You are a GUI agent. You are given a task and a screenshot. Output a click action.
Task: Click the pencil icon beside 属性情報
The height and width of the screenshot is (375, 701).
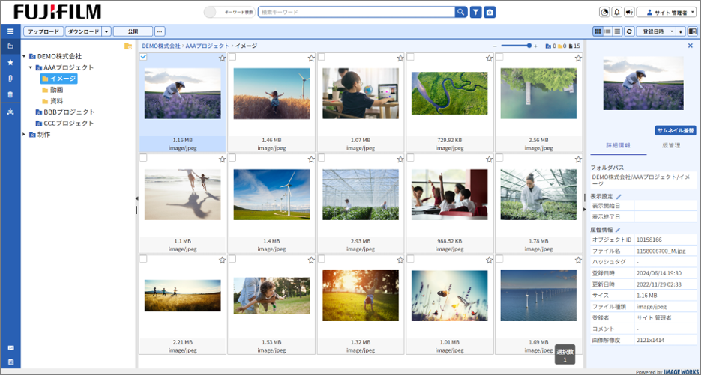tap(619, 229)
